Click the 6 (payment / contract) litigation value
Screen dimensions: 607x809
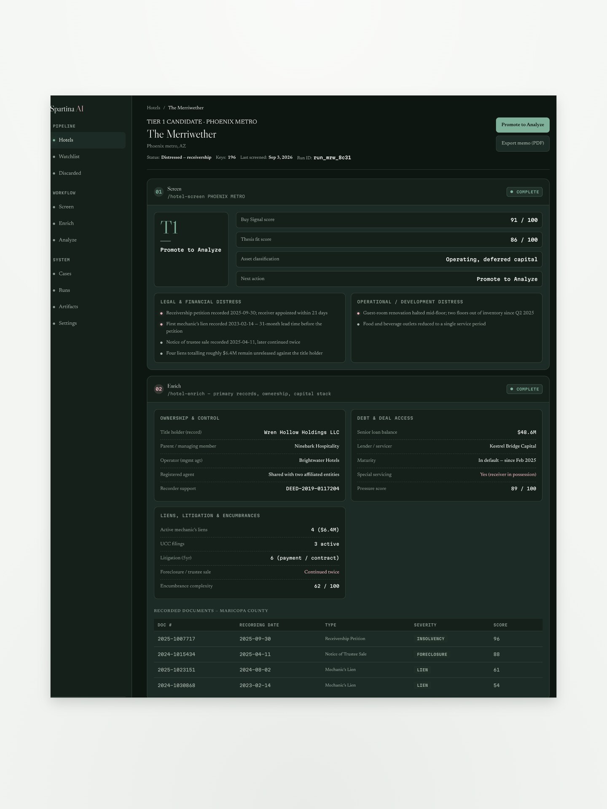pyautogui.click(x=305, y=558)
